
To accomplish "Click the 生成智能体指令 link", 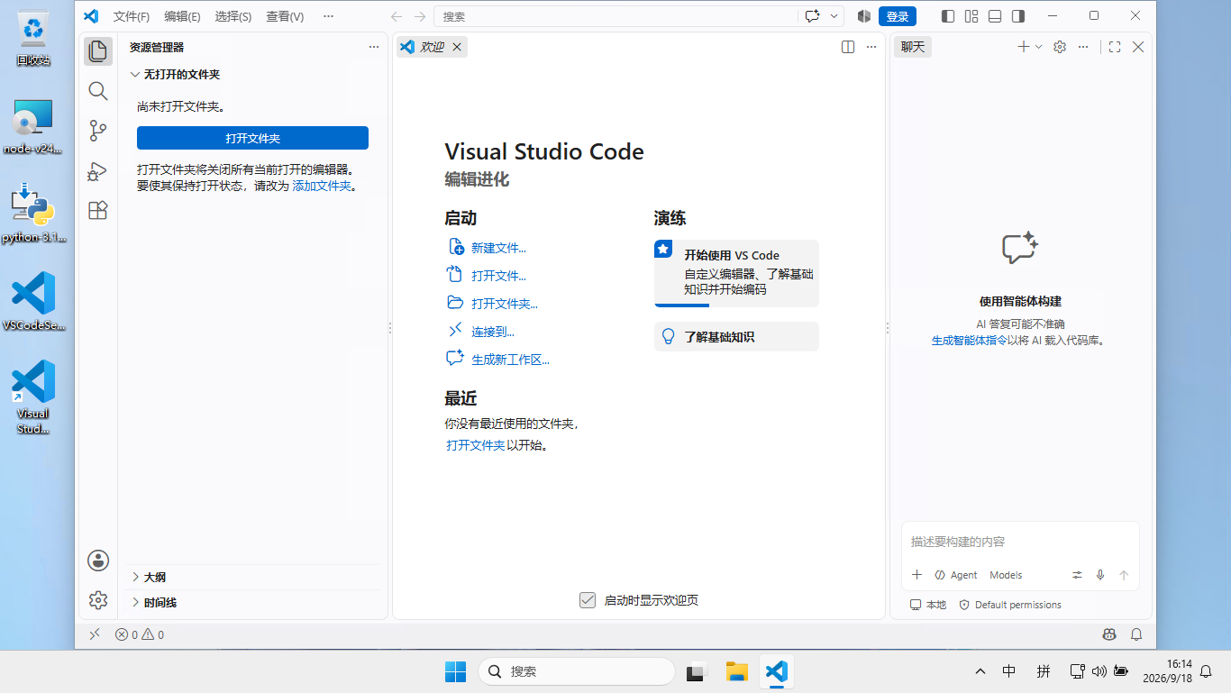I will [969, 341].
